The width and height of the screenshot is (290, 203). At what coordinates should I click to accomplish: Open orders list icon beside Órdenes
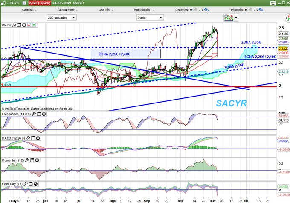(x=195, y=10)
